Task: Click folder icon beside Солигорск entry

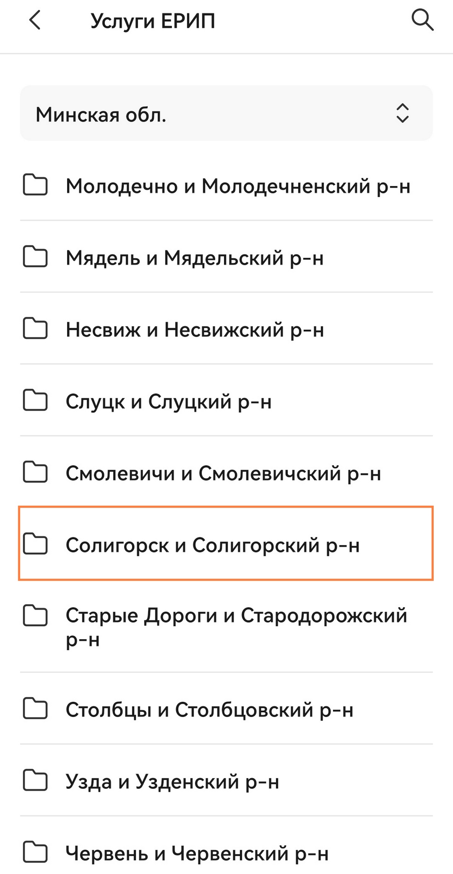Action: point(35,544)
